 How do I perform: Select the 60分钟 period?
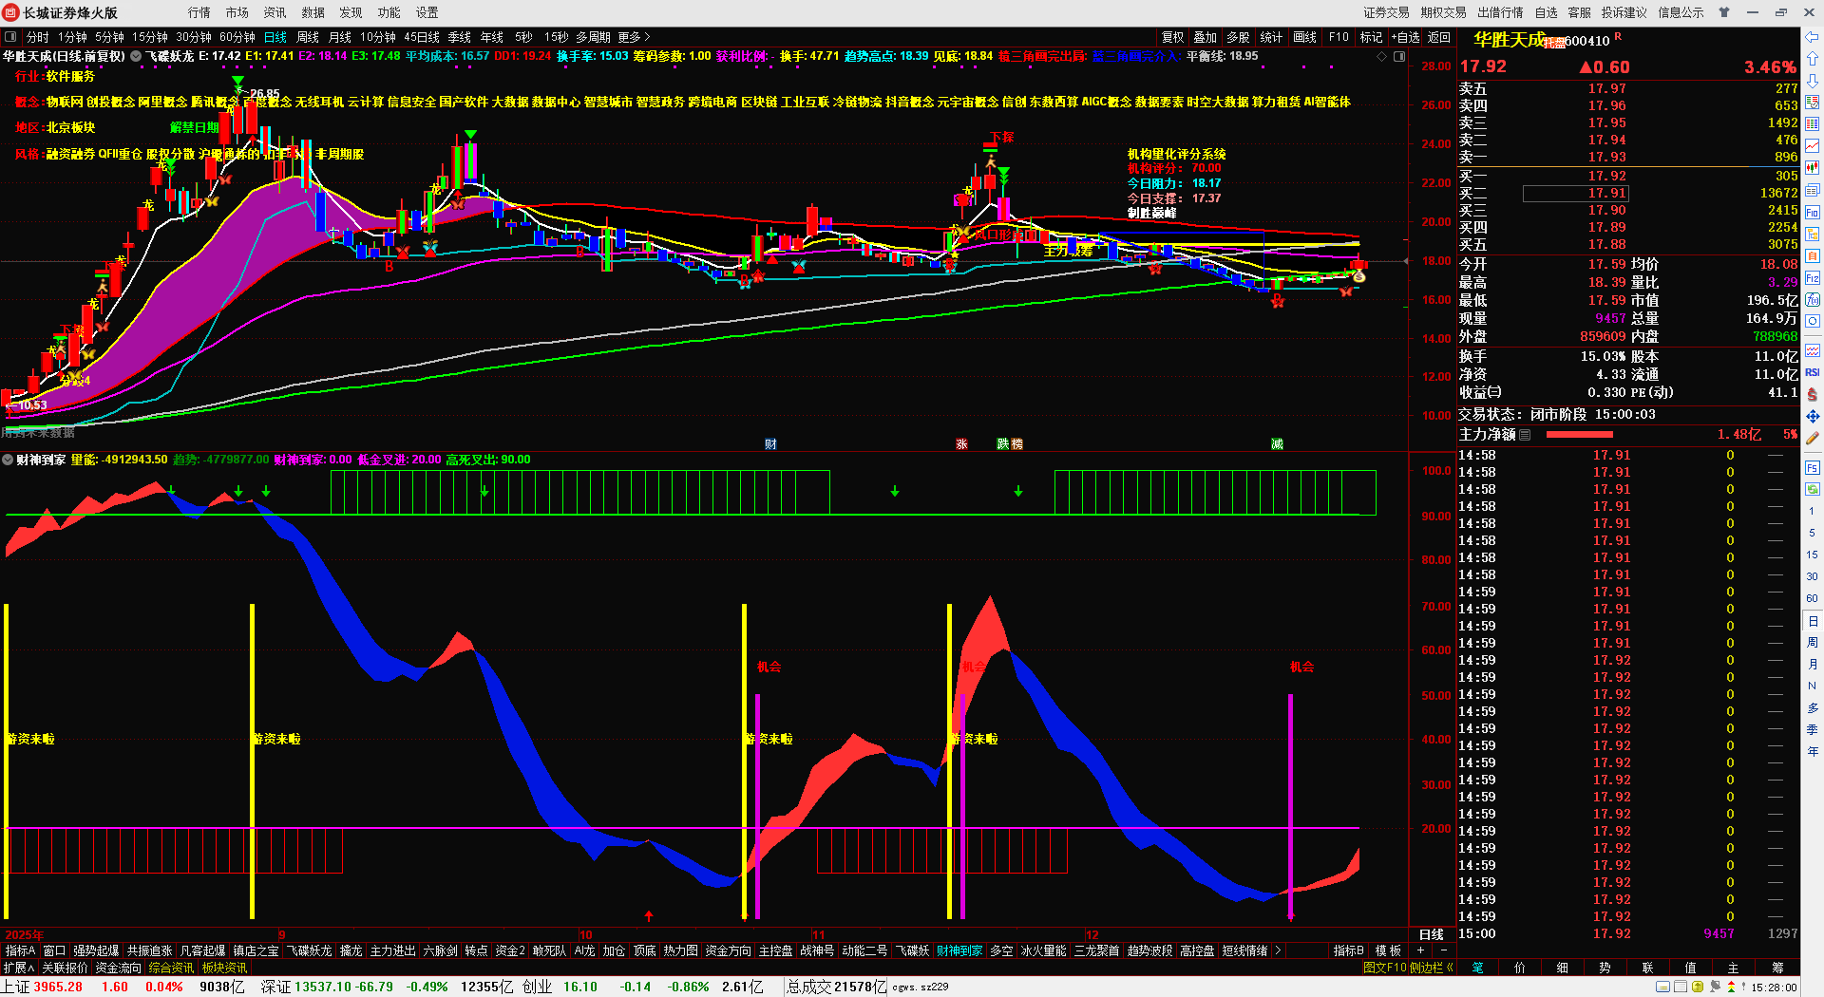[x=237, y=37]
